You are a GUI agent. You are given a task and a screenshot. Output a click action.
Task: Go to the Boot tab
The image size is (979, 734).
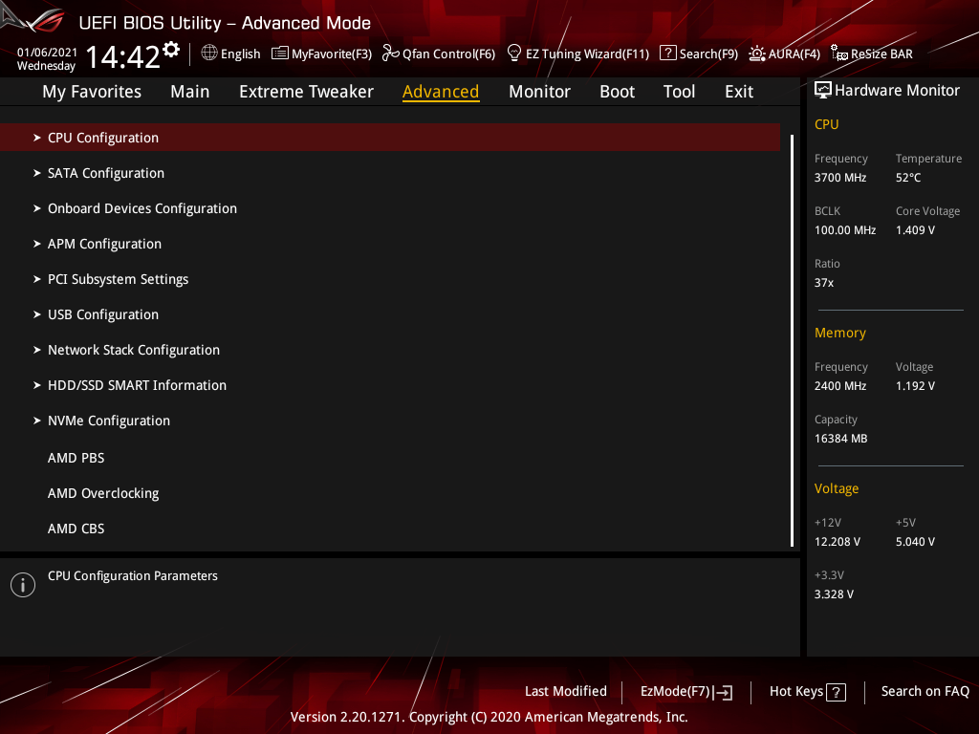pyautogui.click(x=617, y=92)
